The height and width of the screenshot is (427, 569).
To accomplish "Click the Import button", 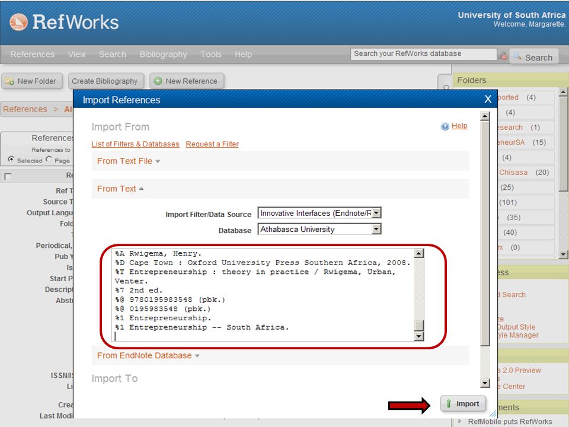I will pos(463,404).
